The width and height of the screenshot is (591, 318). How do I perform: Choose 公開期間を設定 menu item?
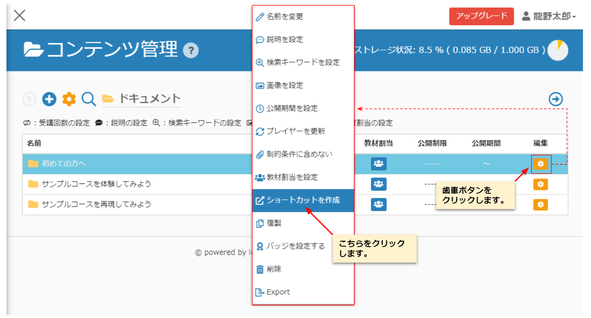click(292, 108)
